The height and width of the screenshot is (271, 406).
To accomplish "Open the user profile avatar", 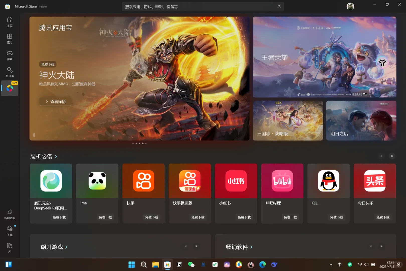I will point(350,7).
